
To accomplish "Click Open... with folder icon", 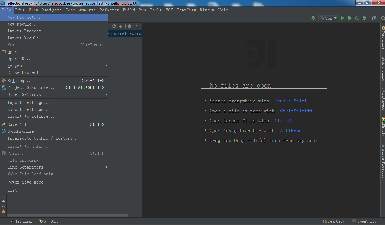I will coord(54,52).
